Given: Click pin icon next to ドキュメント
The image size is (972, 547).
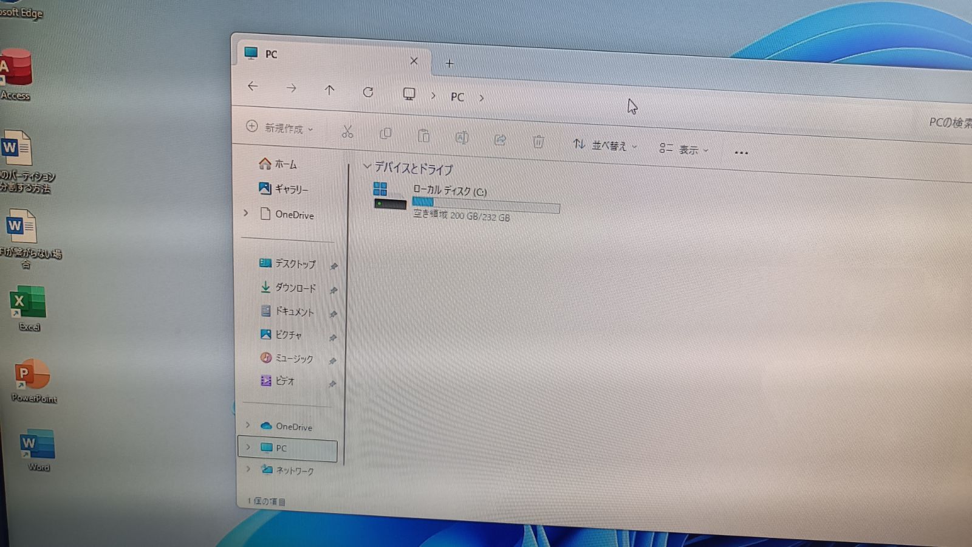Looking at the screenshot, I should coord(333,314).
